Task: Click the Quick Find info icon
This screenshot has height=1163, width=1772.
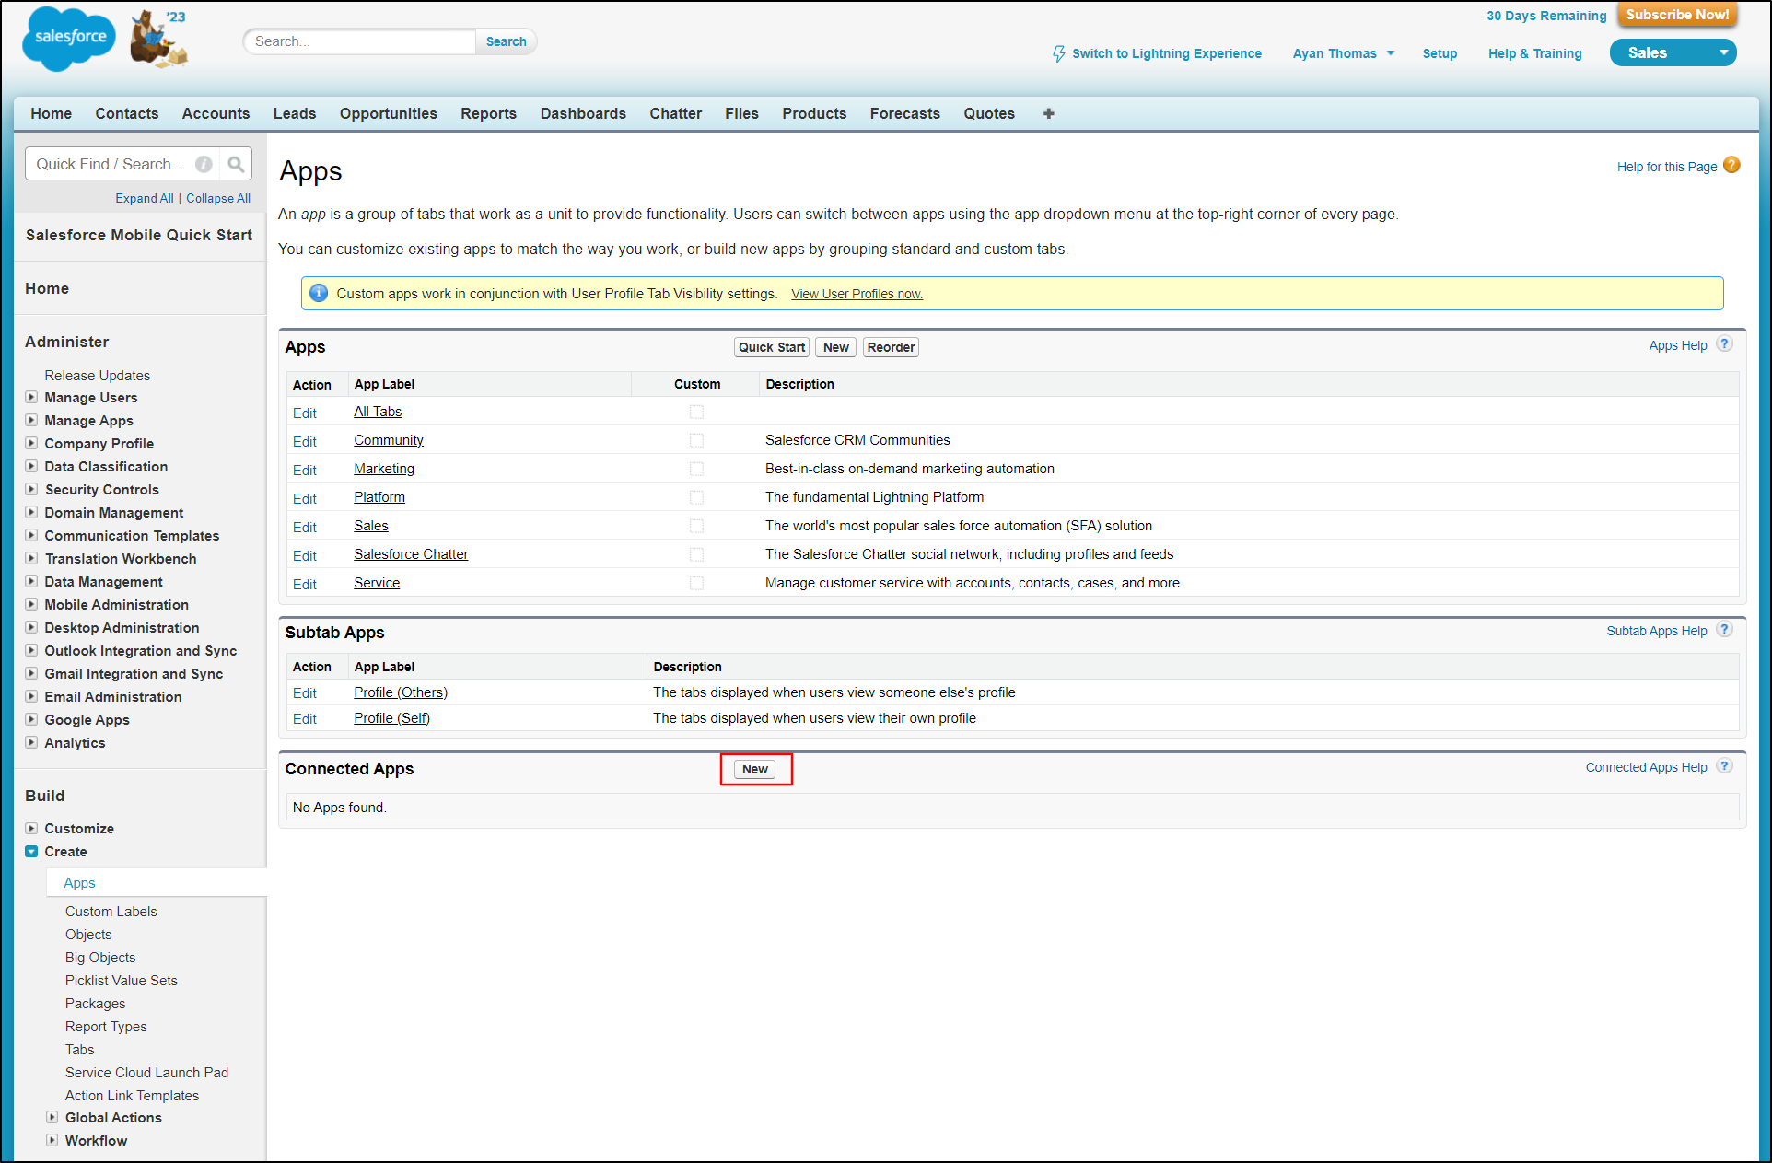Action: (204, 164)
